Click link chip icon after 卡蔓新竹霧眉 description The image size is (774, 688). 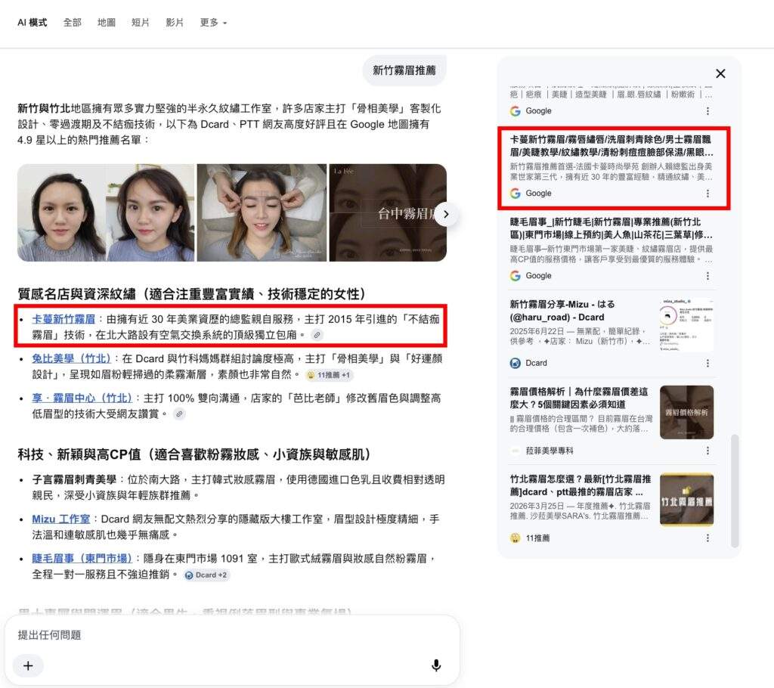317,335
